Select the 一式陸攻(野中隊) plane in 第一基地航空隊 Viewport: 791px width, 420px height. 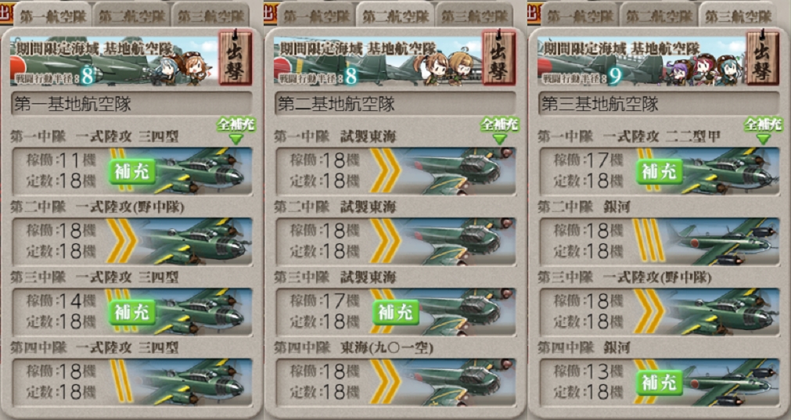point(131,241)
